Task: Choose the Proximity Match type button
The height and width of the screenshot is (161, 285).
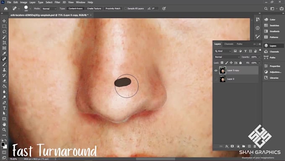Action: pos(113,8)
